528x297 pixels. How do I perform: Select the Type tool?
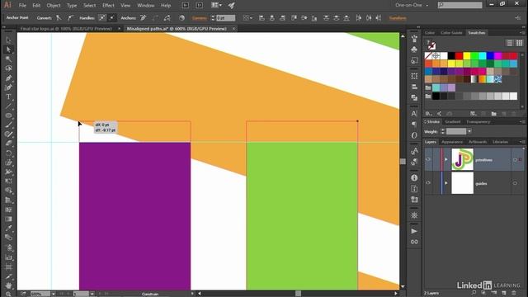8,97
